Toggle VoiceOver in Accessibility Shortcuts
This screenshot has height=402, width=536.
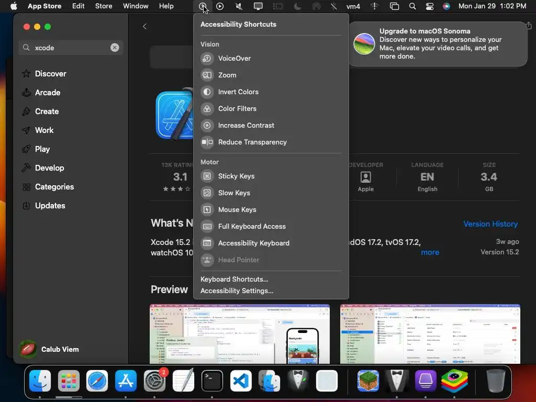(271, 59)
